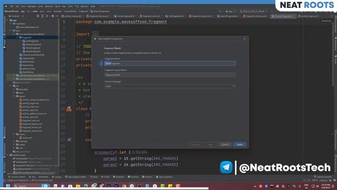Open the View menu

tap(23, 6)
